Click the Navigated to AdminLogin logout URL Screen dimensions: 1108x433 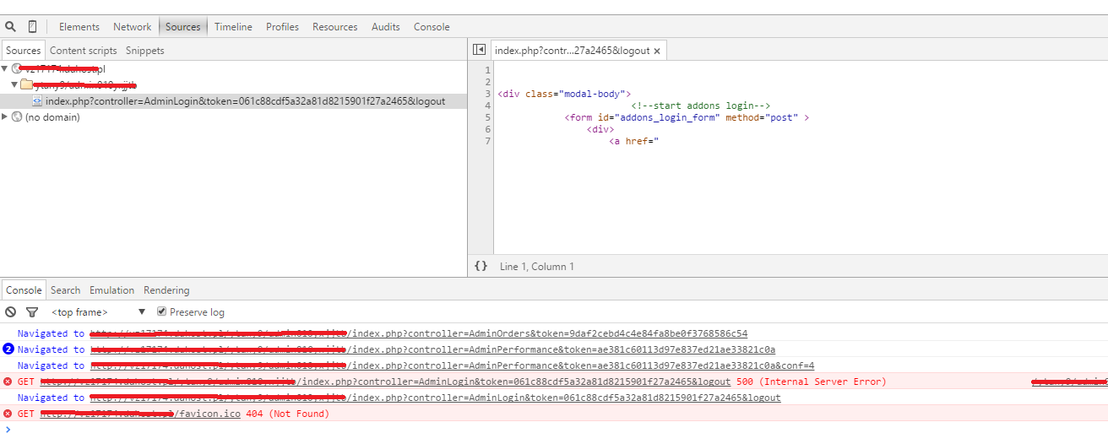435,398
